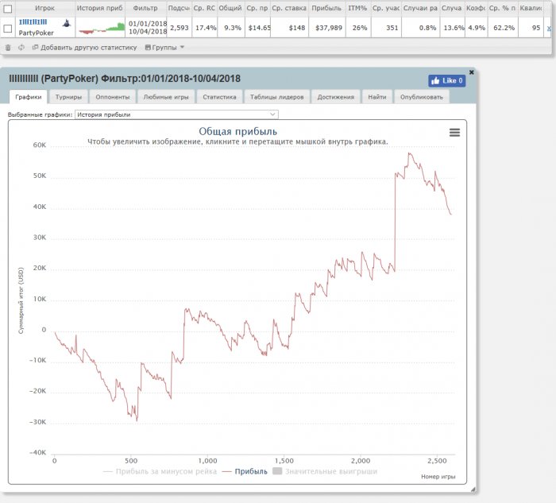
Task: Switch to the 'Турниры' tab
Action: click(x=68, y=97)
